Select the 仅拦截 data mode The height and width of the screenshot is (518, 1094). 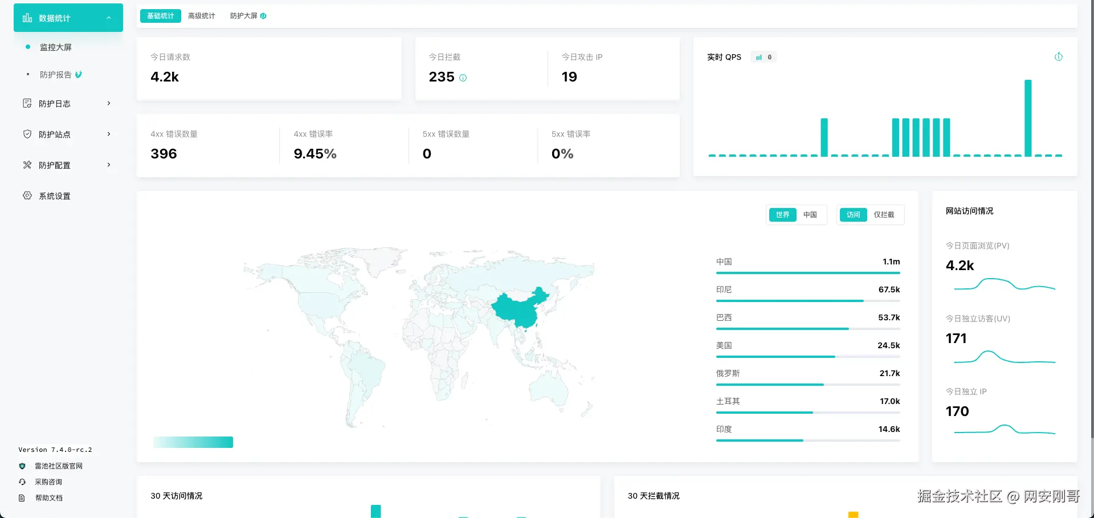pyautogui.click(x=884, y=215)
